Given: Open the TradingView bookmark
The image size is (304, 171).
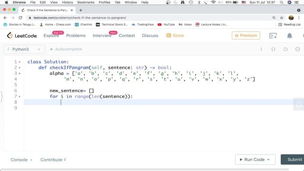Looking at the screenshot, I should click(x=143, y=24).
